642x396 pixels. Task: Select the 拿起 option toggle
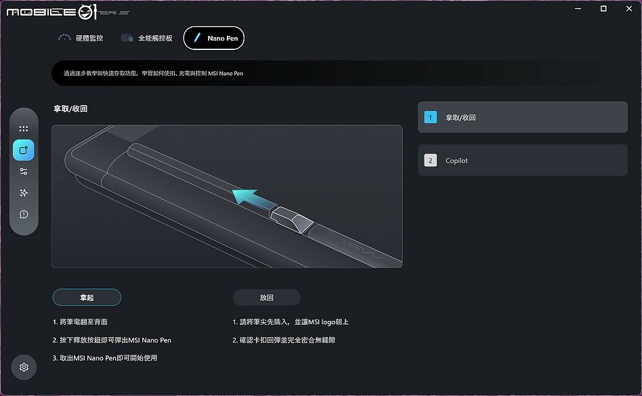point(87,297)
